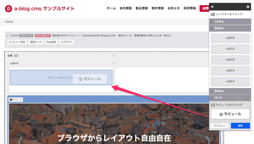Viewport: 254px width, 144px height.
Task: Go to next slide with right chevron
Action: [208, 140]
